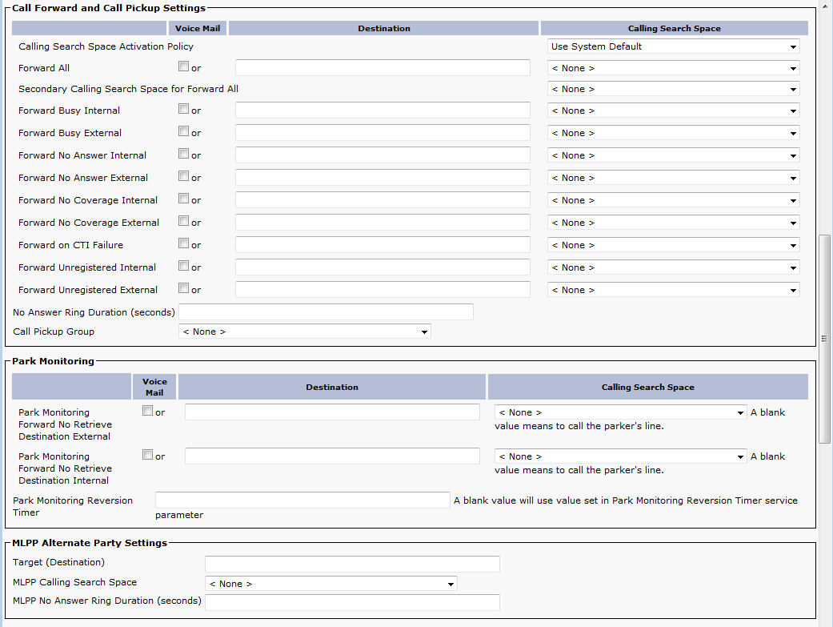
Task: Enable Voice Mail for Park Monitoring Destination External
Action: tap(147, 412)
